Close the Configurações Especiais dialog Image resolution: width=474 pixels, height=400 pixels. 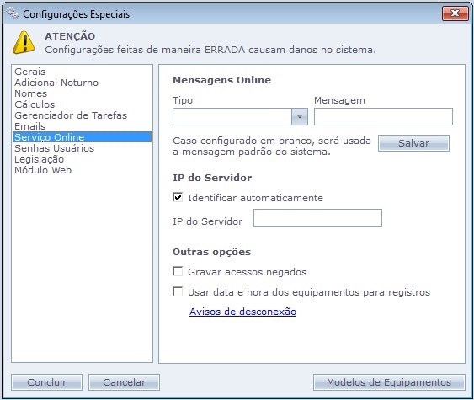pyautogui.click(x=455, y=13)
